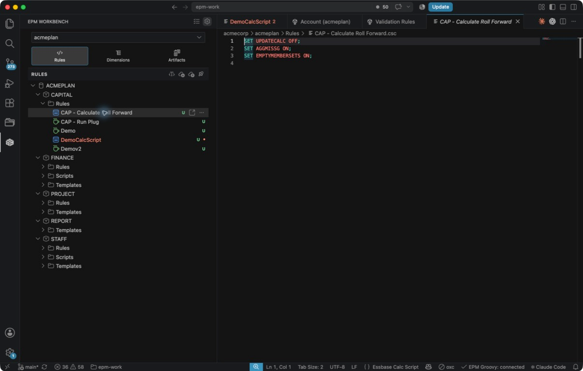
Task: Collapse the FINANCE cube node
Action: [x=38, y=158]
